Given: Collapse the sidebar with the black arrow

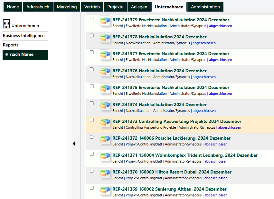Looking at the screenshot, I should (x=74, y=144).
